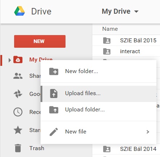Screen dimensions: 160x157
Task: Open Trash via the bin icon
Action: [x=18, y=148]
